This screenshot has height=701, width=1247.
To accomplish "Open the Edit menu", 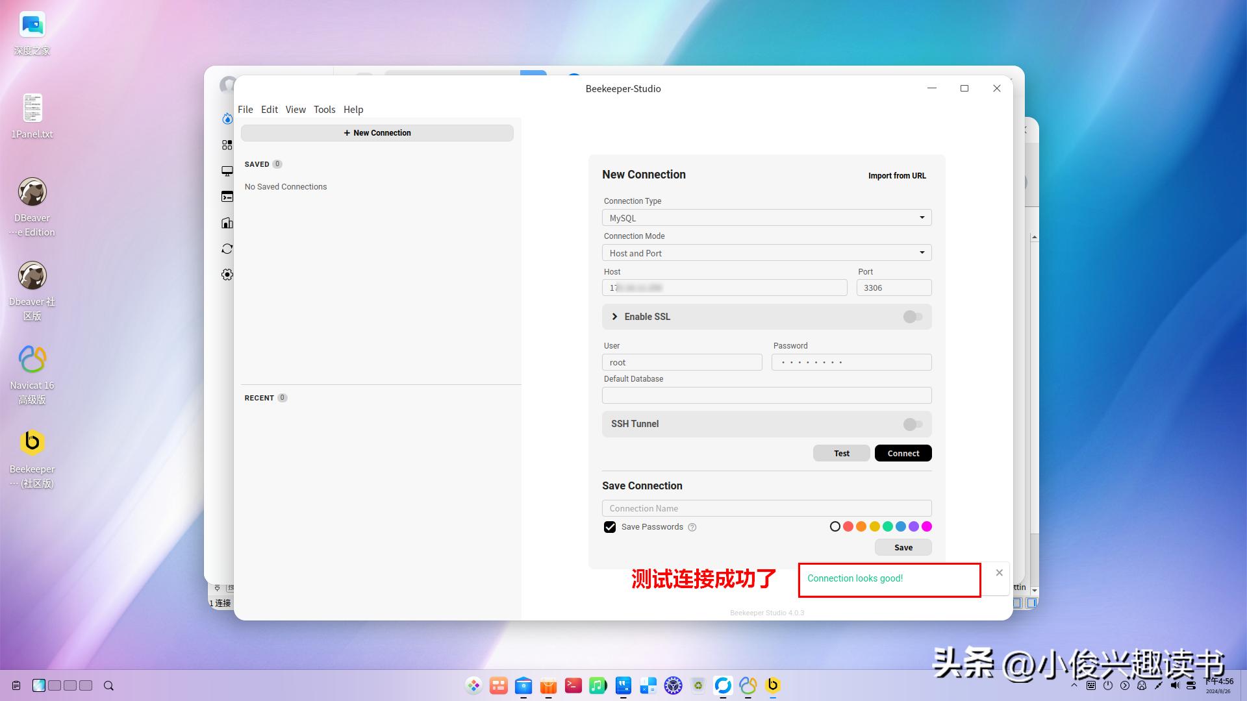I will pyautogui.click(x=269, y=109).
